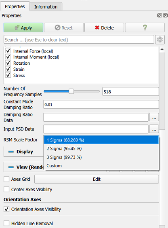168x228 pixels.
Task: Float the Properties panel with undock icon
Action: 160,15
